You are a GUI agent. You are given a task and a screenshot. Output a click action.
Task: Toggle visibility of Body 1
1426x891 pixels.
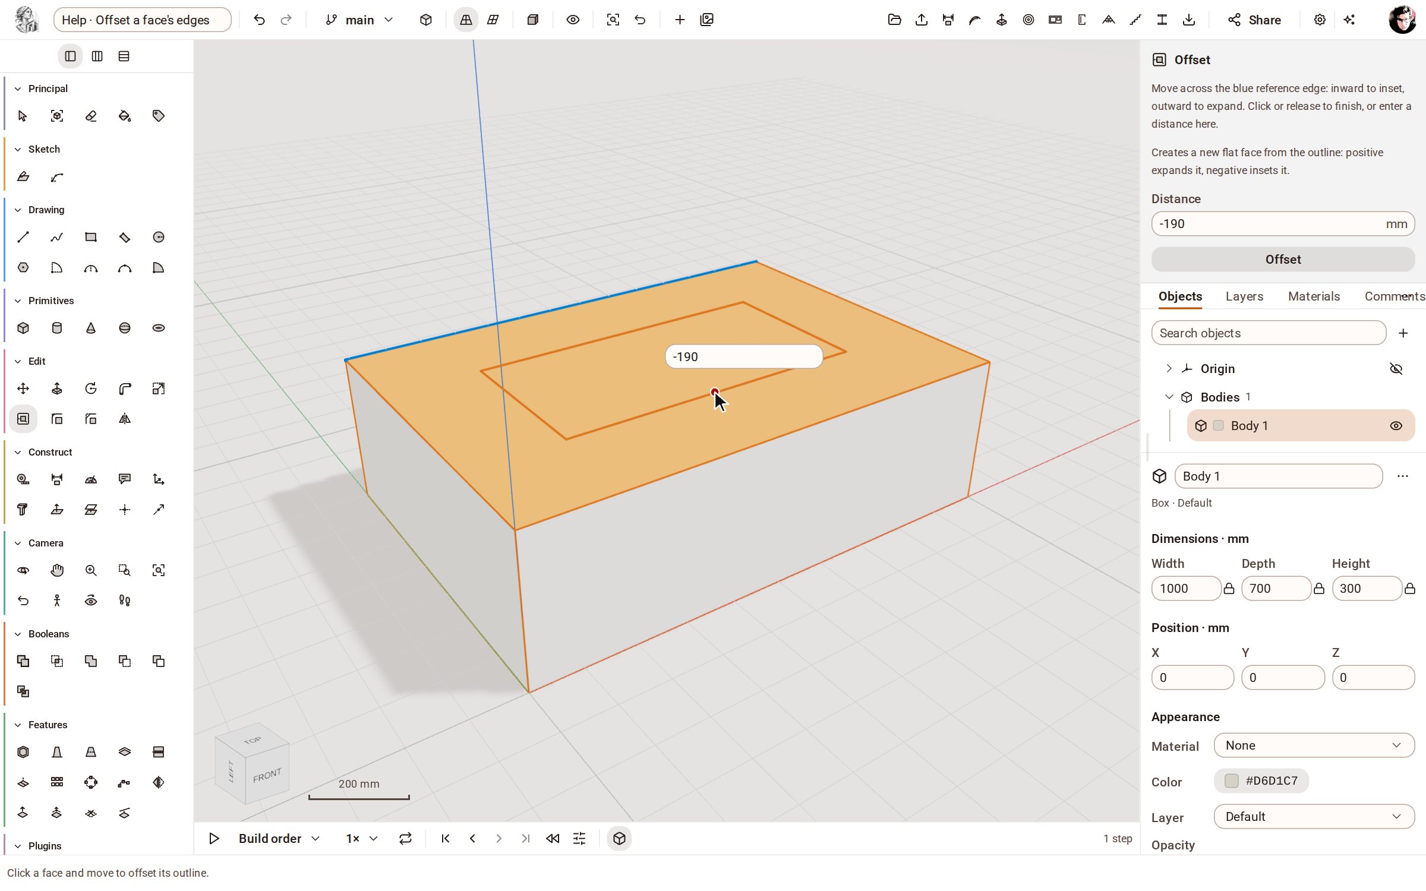coord(1396,426)
